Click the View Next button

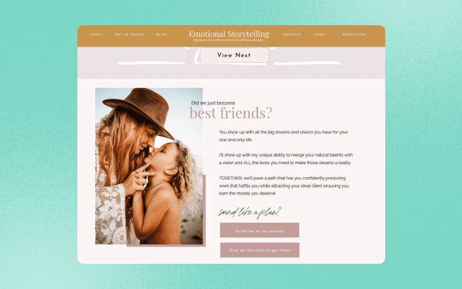click(x=234, y=55)
